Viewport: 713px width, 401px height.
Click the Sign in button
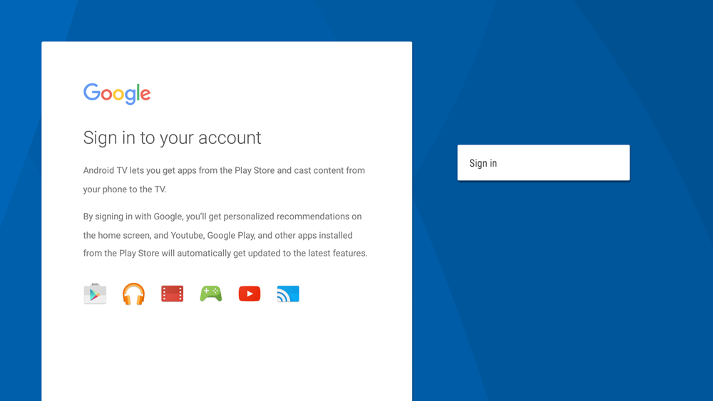click(x=543, y=162)
